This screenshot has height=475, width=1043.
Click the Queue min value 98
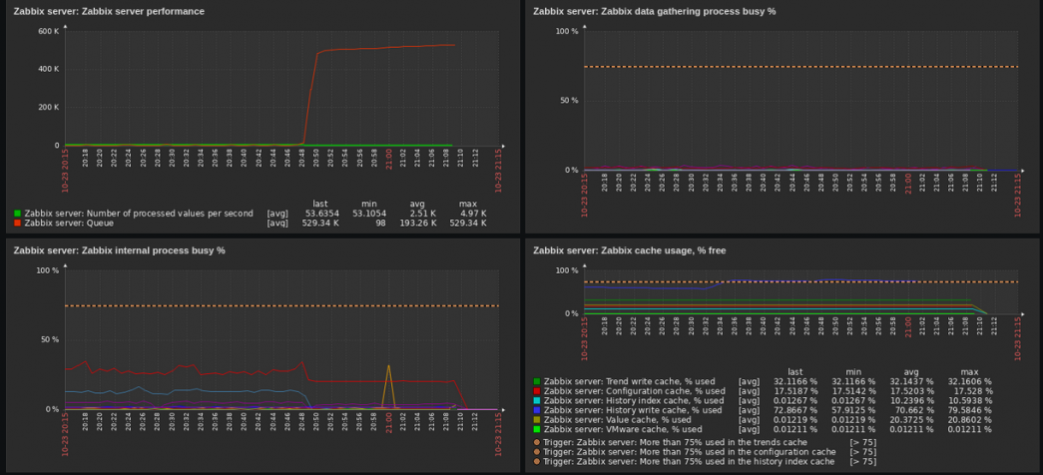pos(380,224)
